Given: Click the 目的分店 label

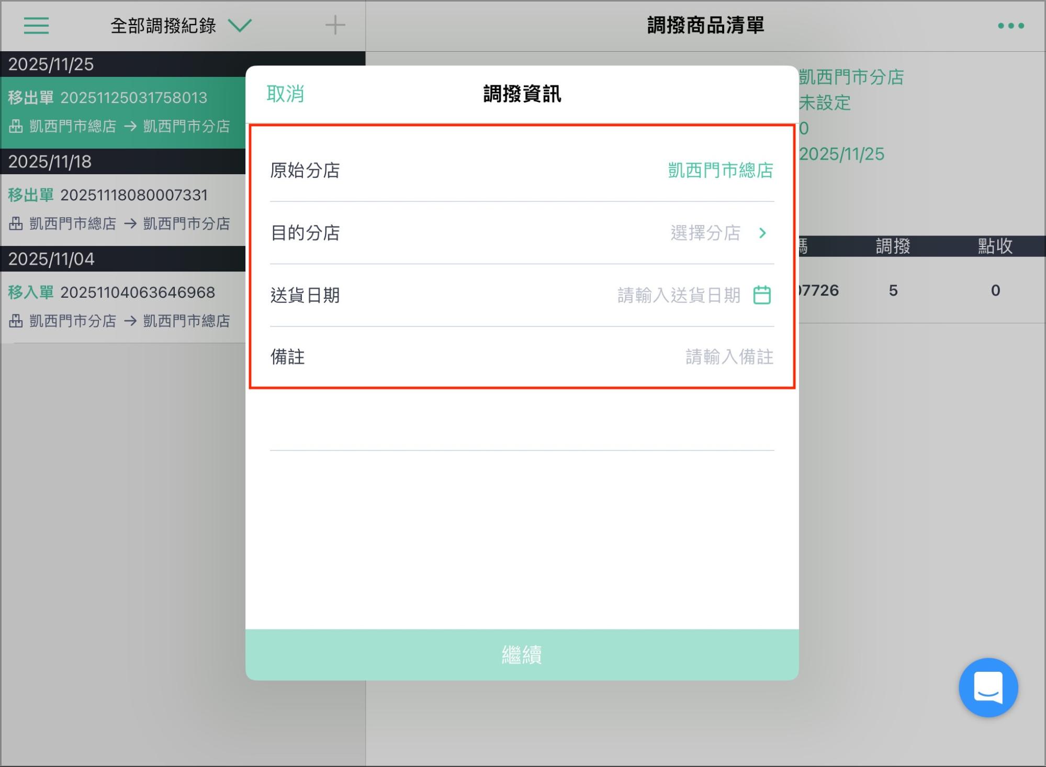Looking at the screenshot, I should click(305, 233).
